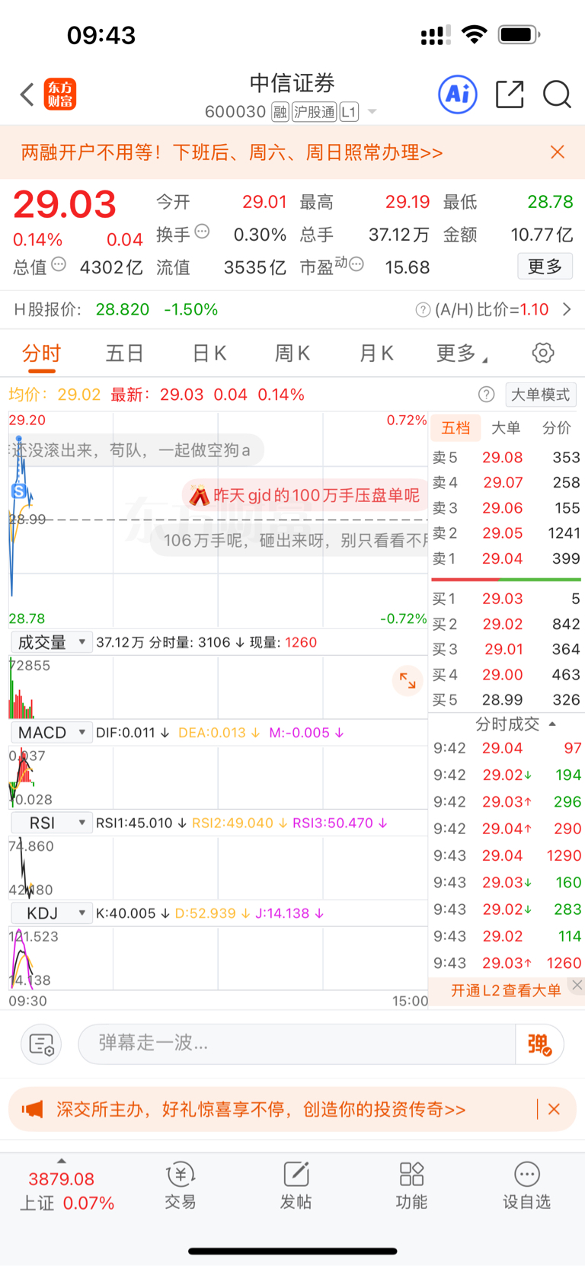Open bullet comment settings icon
Image resolution: width=585 pixels, height=1266 pixels.
pos(41,1044)
